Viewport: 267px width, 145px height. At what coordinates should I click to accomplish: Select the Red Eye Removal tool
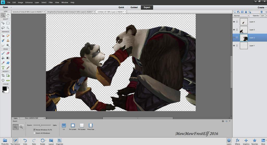coord(3,36)
